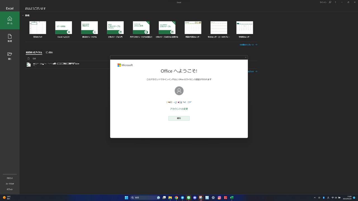Open Google Chrome from taskbar
358x201 pixels.
coord(176,198)
